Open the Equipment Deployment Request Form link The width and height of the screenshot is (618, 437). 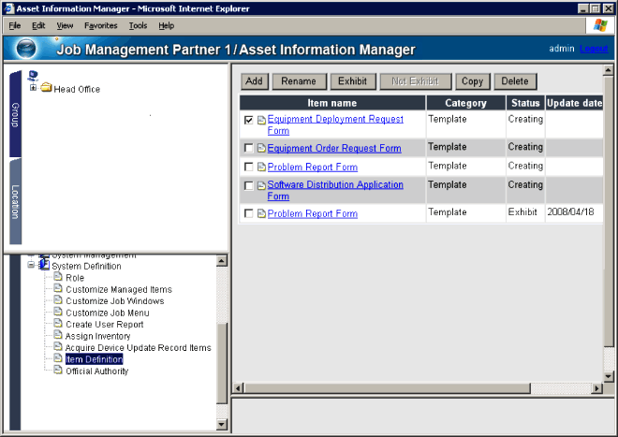tap(335, 124)
